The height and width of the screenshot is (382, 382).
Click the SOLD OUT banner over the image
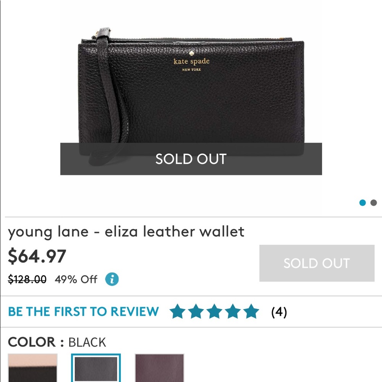click(x=191, y=159)
